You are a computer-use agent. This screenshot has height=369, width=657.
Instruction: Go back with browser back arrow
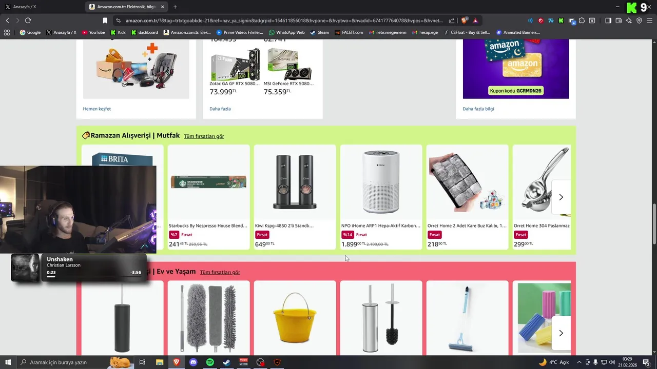click(x=7, y=20)
